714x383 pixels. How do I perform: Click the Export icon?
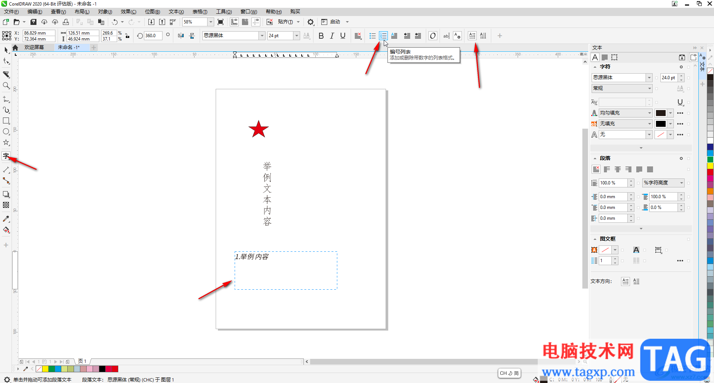[162, 22]
